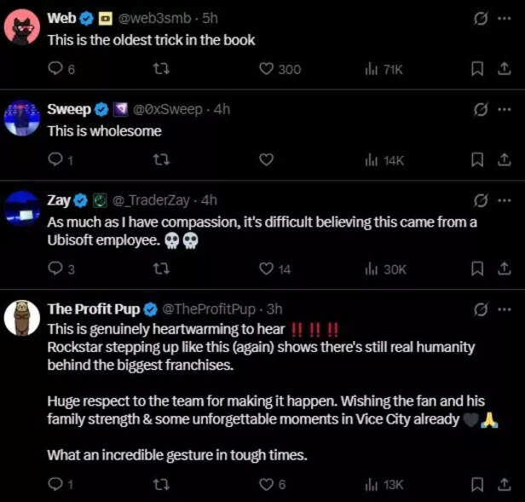Reply to Web's oldest trick tweet
The width and height of the screenshot is (525, 502).
(x=55, y=69)
